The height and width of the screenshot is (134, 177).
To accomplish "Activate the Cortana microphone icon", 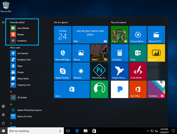I will click(60, 131).
